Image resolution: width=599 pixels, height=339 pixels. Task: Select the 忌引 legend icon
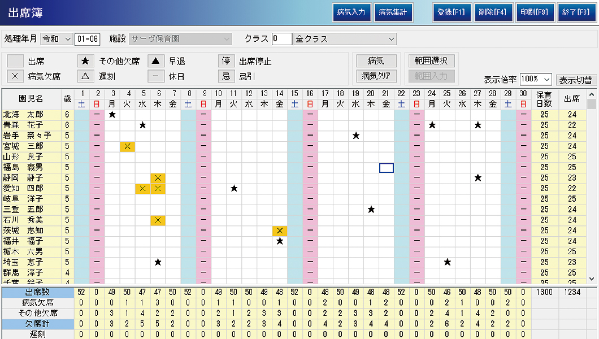tap(226, 76)
